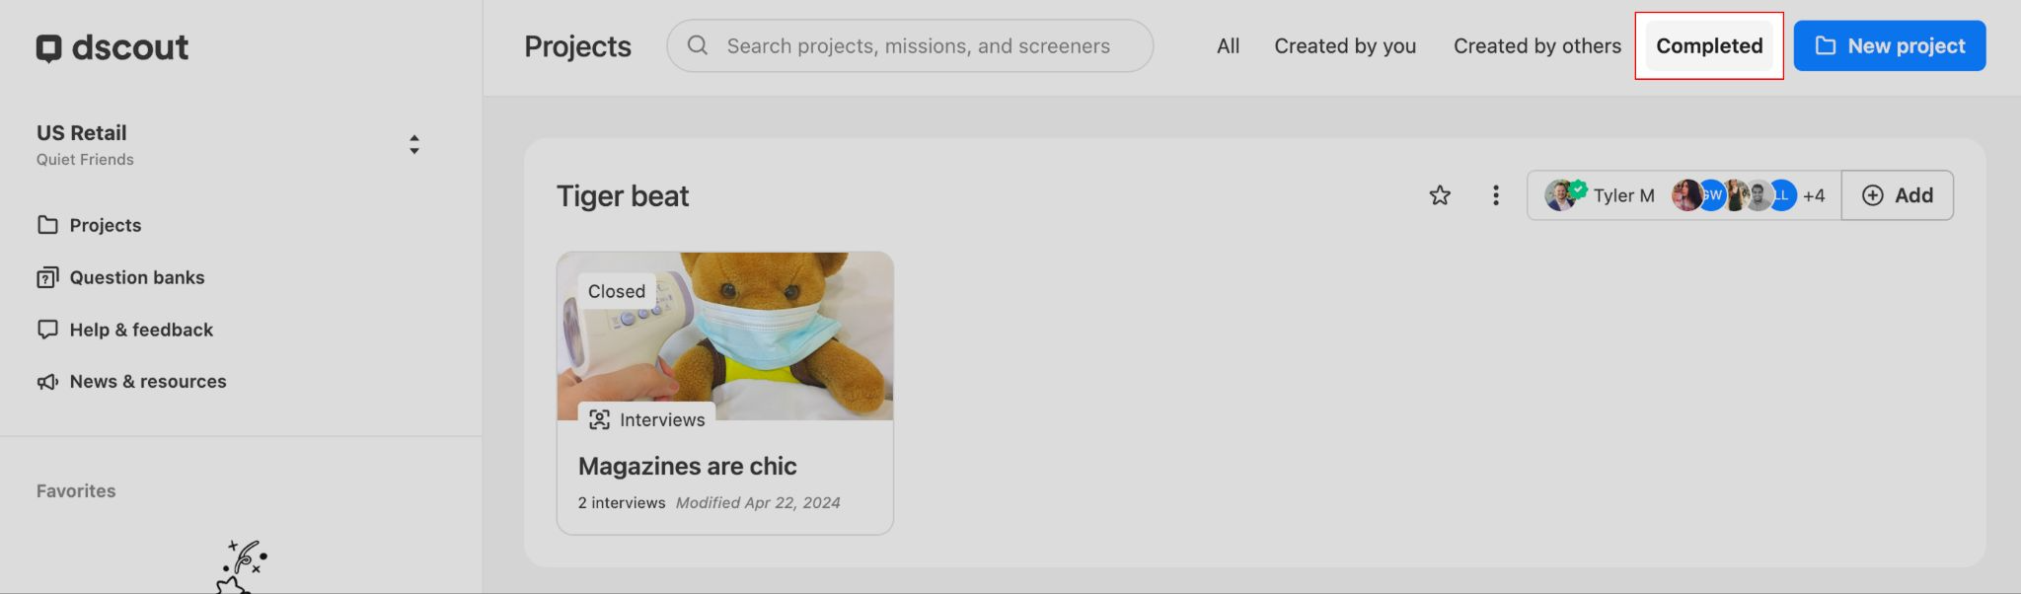Select the Created by you tab

pyautogui.click(x=1345, y=46)
